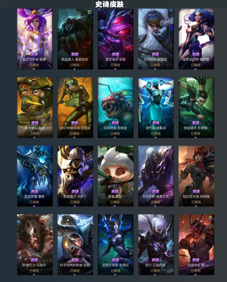The width and height of the screenshot is (227, 282).
Task: Select the 抵抗军天使 凯特琳 skin
Action: click(x=196, y=176)
